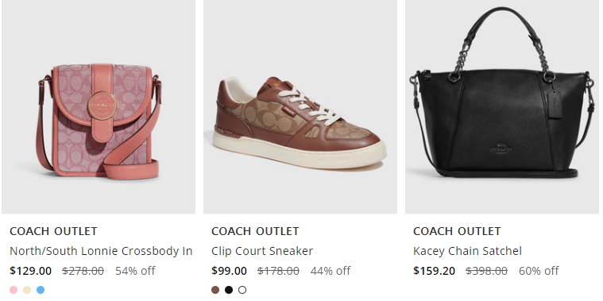The width and height of the screenshot is (603, 301).
Task: Click COACH OUTLET brand above Clip Court Sneaker
Action: point(255,231)
